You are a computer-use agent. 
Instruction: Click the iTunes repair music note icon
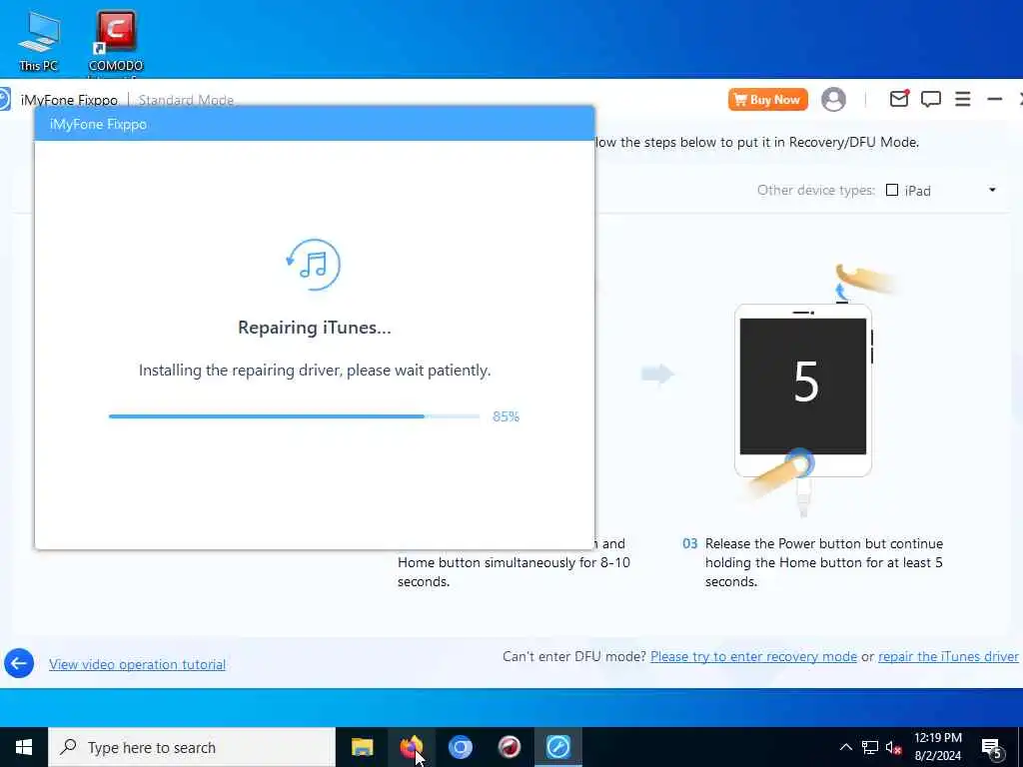coord(314,264)
